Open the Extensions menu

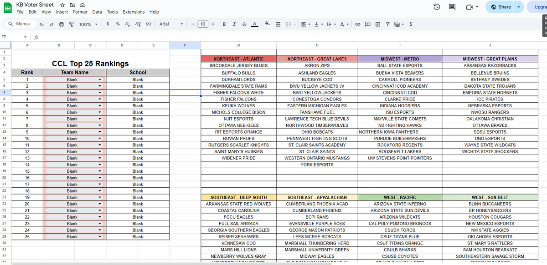[134, 12]
